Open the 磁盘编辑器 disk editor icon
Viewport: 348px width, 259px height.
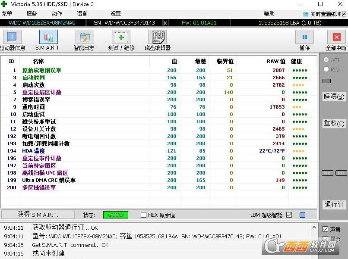coord(158,37)
